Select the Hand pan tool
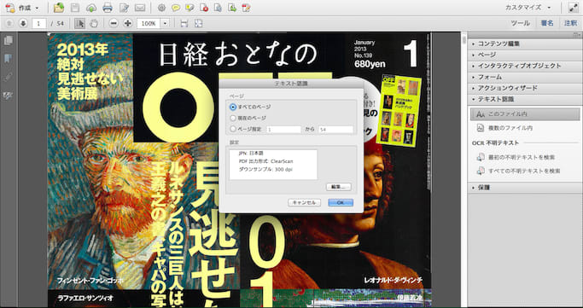The height and width of the screenshot is (308, 583). 94,23
